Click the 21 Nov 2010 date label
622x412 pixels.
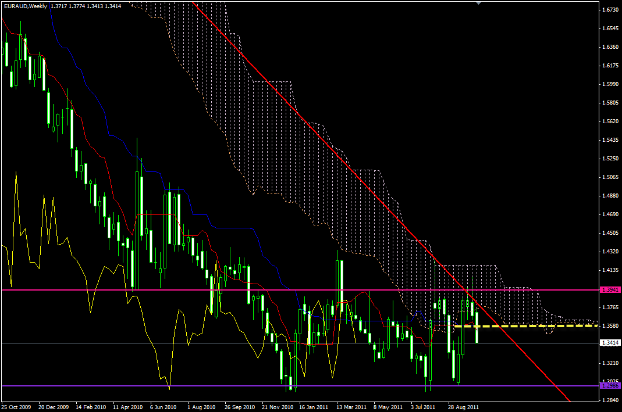coord(277,407)
